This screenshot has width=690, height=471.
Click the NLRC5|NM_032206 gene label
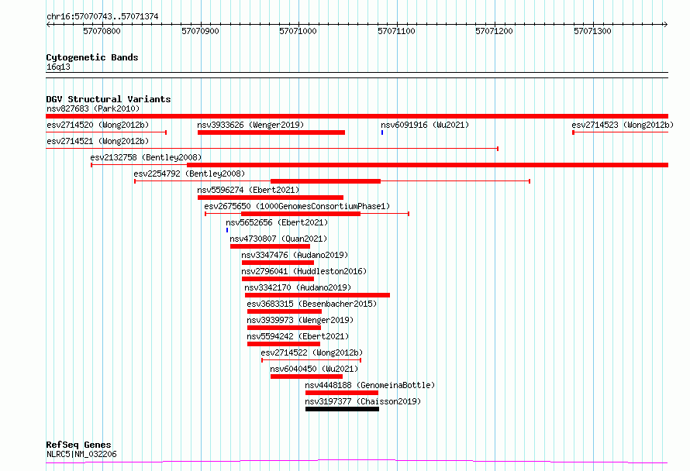point(81,454)
